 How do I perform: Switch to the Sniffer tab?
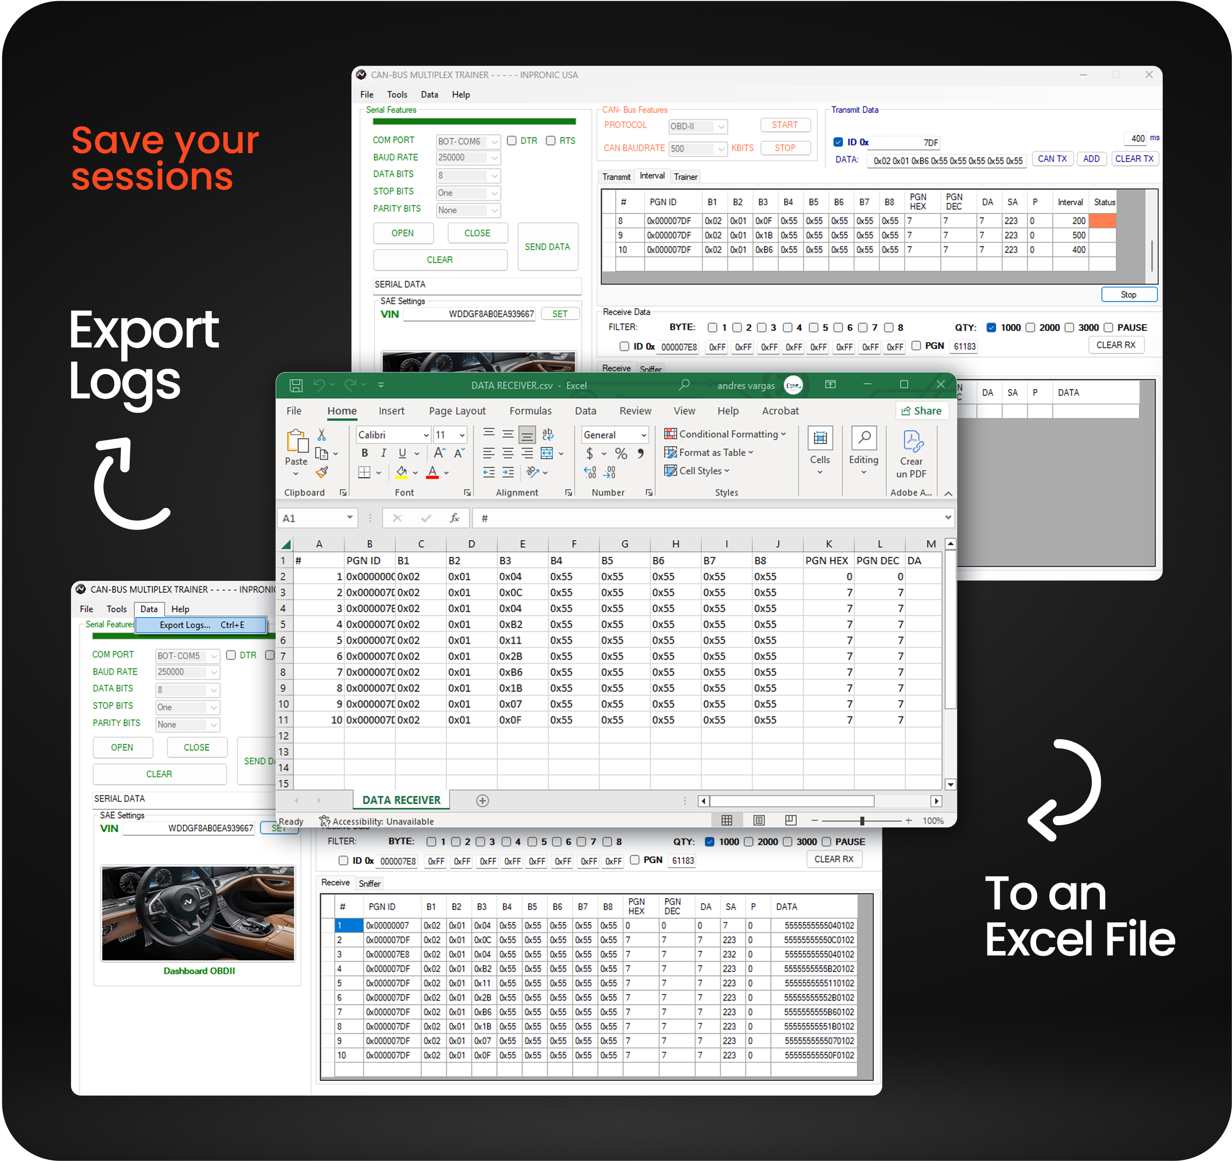point(370,883)
